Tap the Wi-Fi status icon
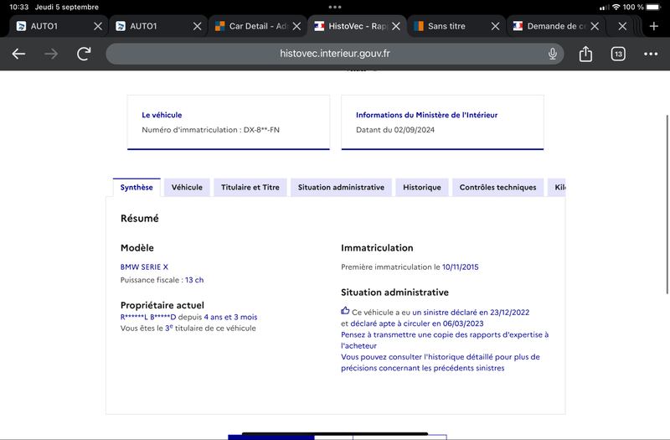This screenshot has width=670, height=440. point(616,7)
